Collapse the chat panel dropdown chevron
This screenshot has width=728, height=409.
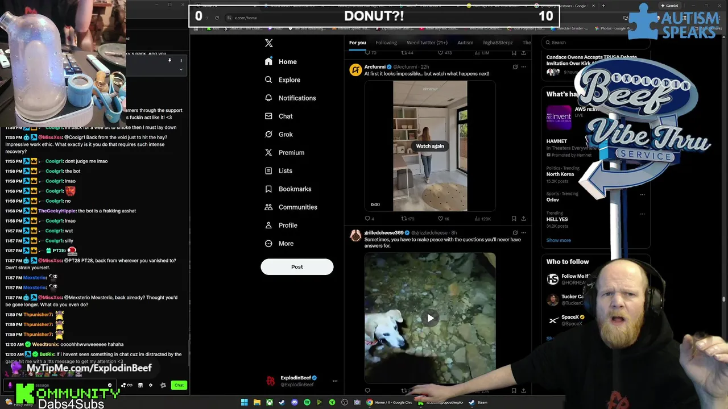point(181,70)
